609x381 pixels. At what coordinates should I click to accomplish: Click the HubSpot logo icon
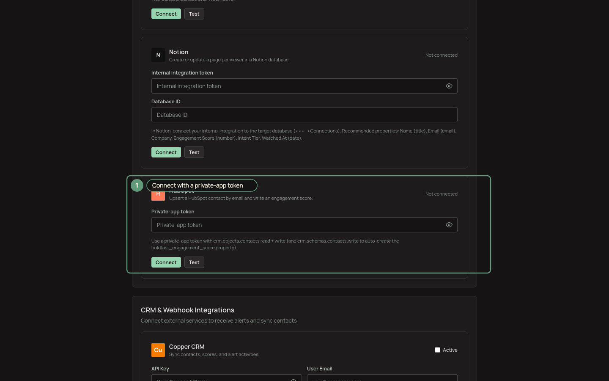(158, 196)
